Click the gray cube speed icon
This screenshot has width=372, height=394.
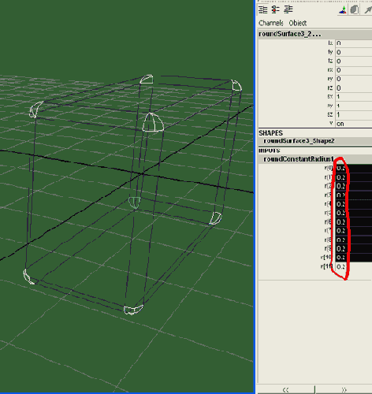point(355,10)
